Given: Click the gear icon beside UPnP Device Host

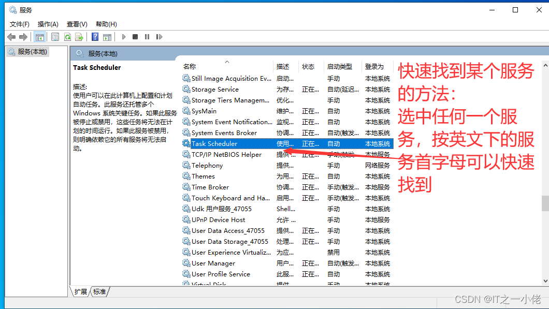Looking at the screenshot, I should click(x=186, y=219).
